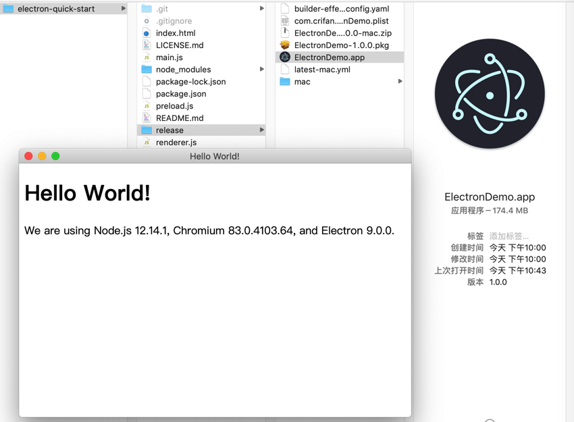The width and height of the screenshot is (574, 422).
Task: Click the LICENSE.md document icon
Action: (147, 45)
